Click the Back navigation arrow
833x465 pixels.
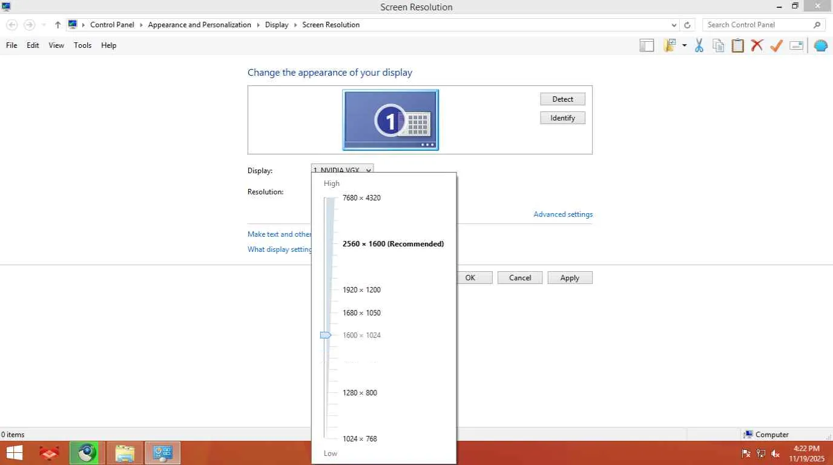pos(12,25)
